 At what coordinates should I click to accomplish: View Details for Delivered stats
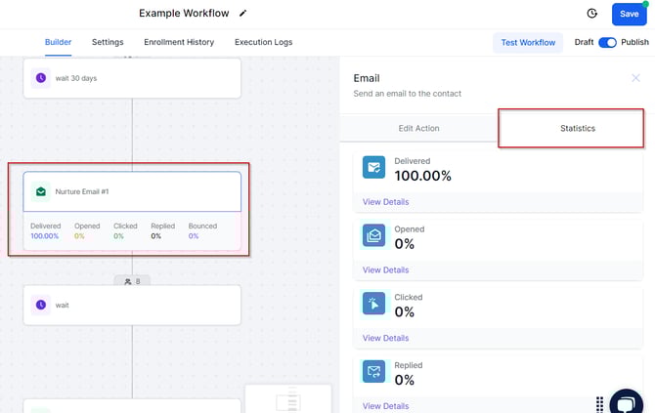pyautogui.click(x=385, y=202)
